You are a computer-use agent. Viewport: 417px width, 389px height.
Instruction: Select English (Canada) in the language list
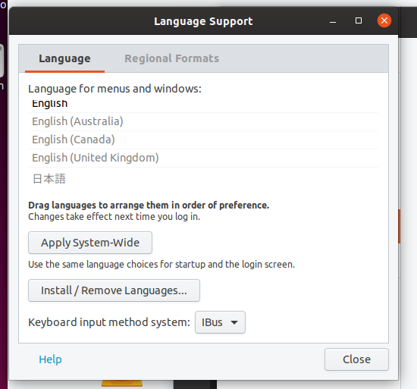(x=203, y=140)
